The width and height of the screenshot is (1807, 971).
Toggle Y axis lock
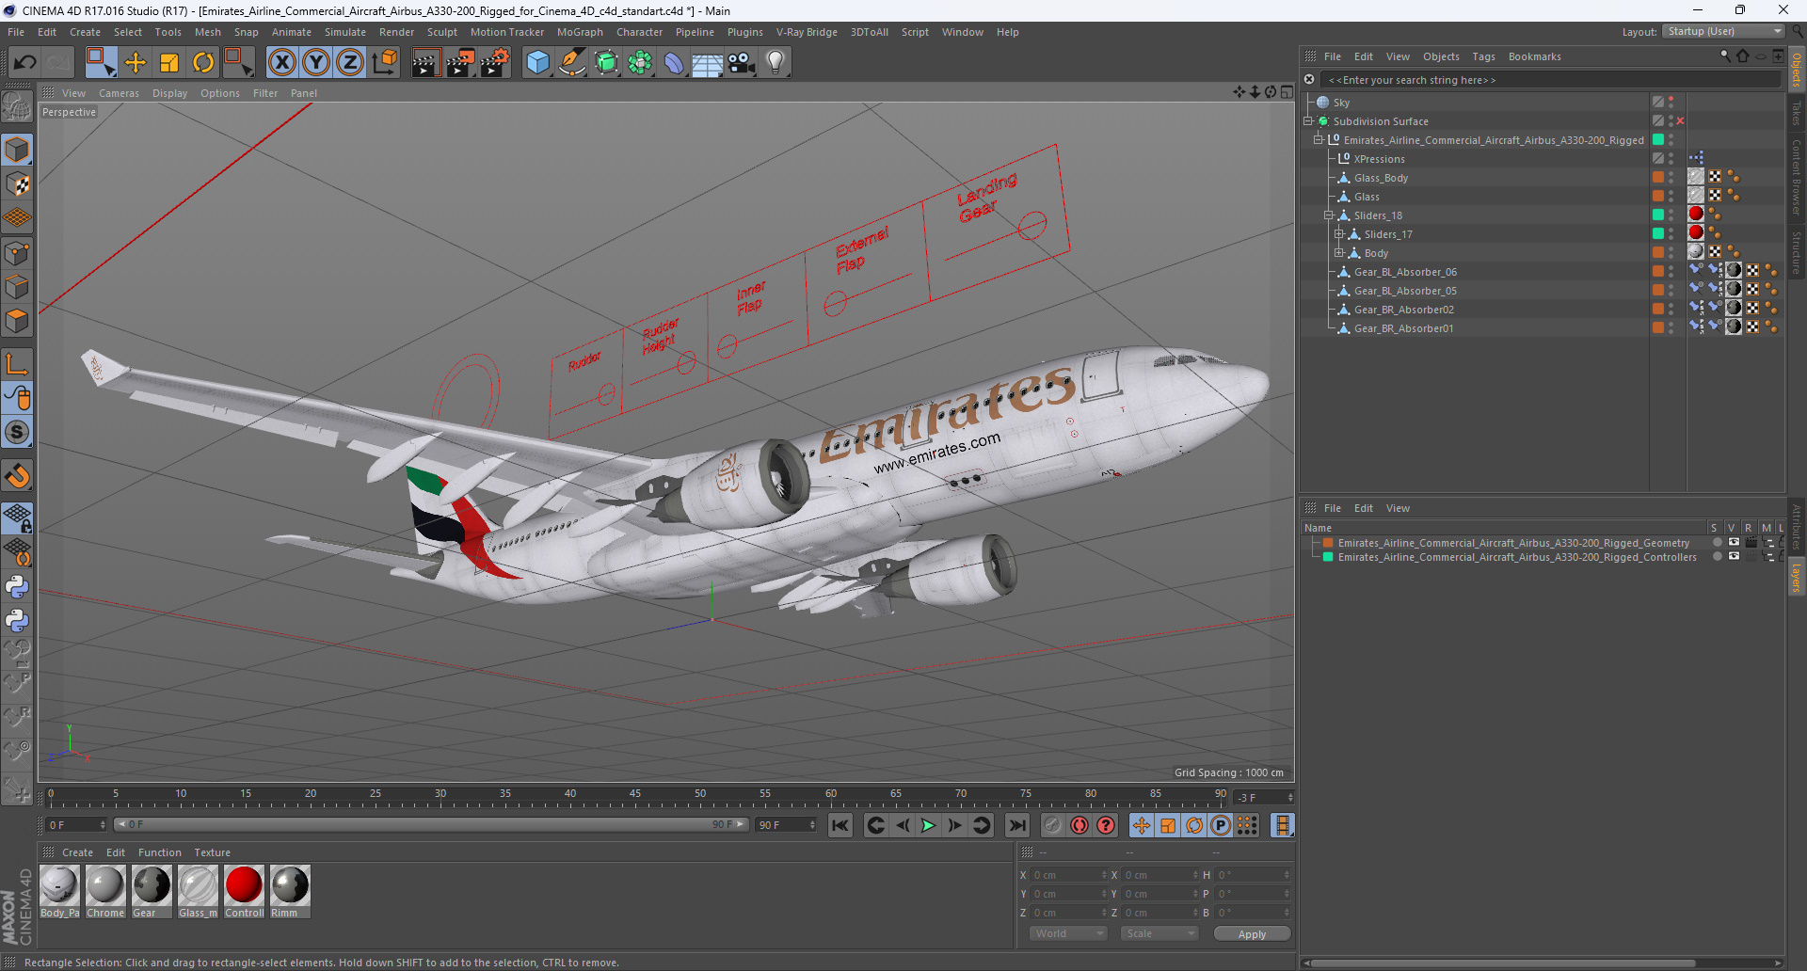316,63
